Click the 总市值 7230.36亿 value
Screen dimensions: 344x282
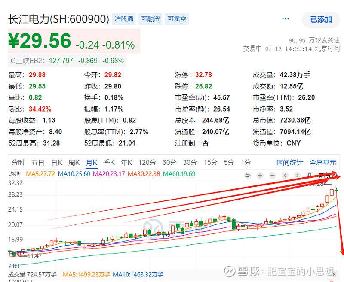tap(295, 121)
